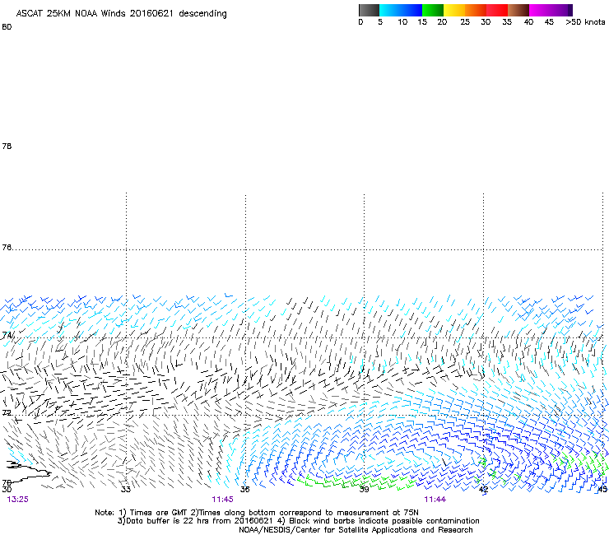Click the black coastline outline near 70N 30E
This screenshot has height=535, width=609.
pyautogui.click(x=27, y=472)
